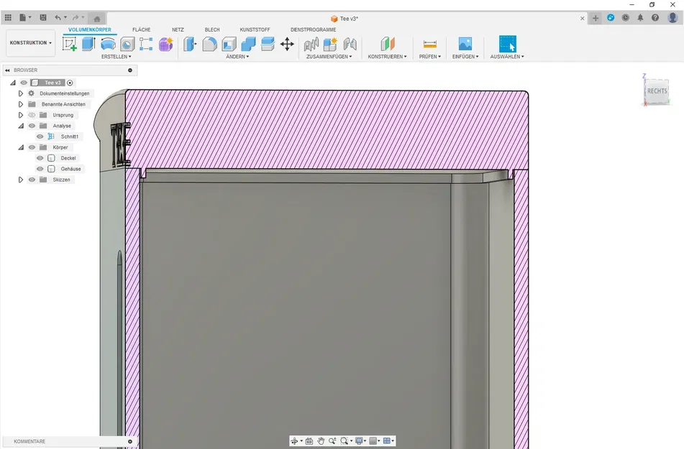Select the Offset Plane construct icon

click(388, 44)
